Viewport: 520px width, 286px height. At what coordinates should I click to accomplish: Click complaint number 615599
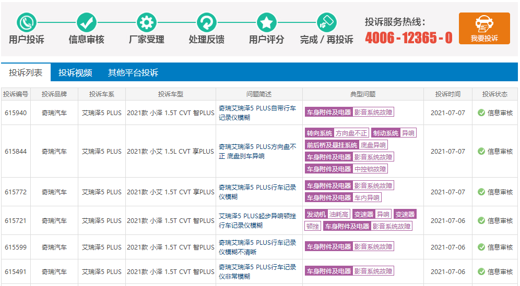(x=16, y=247)
